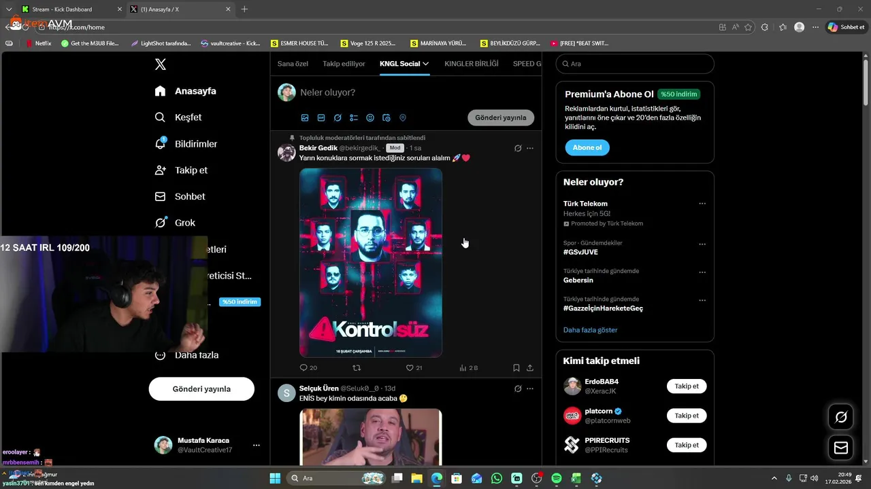Open the emoji picker in composer
Screen dimensions: 871x489
pos(370,117)
